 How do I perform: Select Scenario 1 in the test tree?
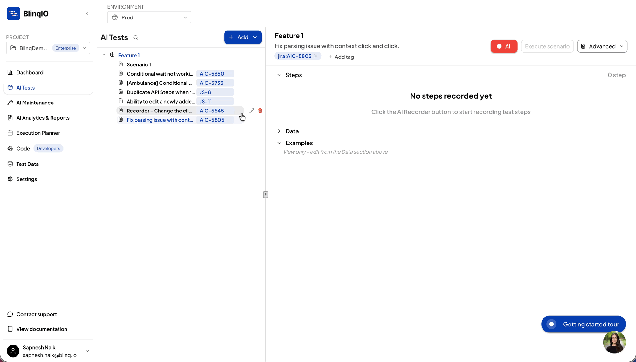139,64
